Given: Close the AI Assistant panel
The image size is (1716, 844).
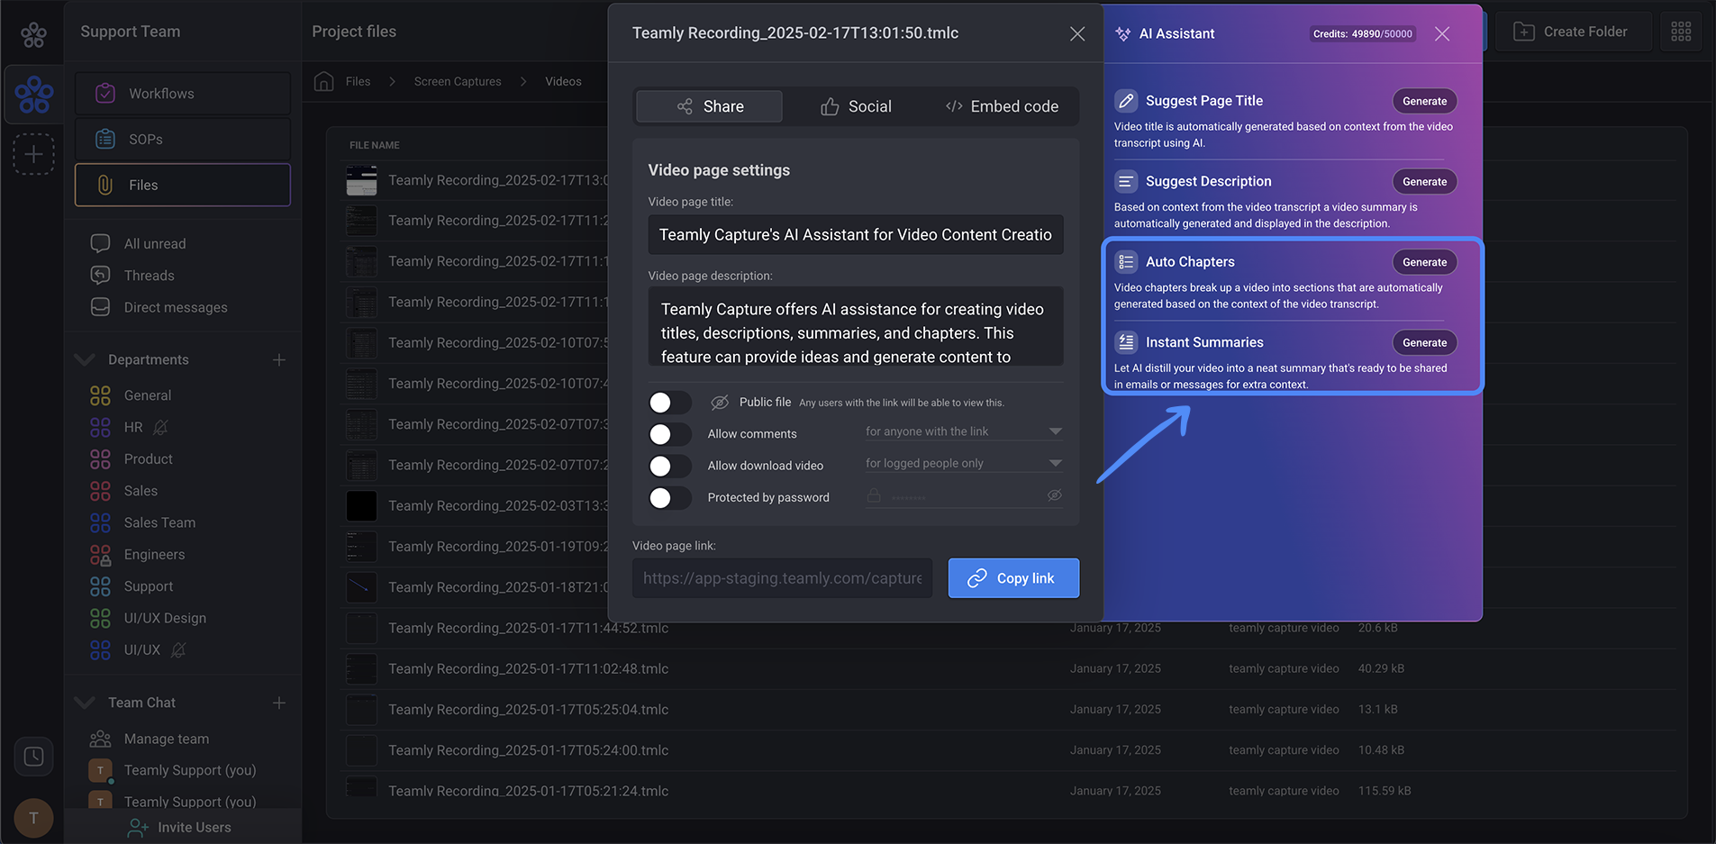Looking at the screenshot, I should [x=1442, y=33].
